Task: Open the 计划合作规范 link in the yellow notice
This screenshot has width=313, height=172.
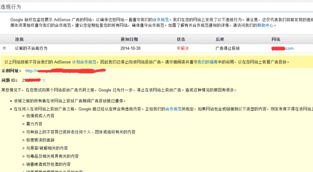Action: point(84,62)
